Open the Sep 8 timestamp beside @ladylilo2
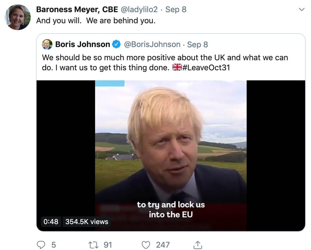Viewport: 311px width, 250px height. pyautogui.click(x=176, y=9)
